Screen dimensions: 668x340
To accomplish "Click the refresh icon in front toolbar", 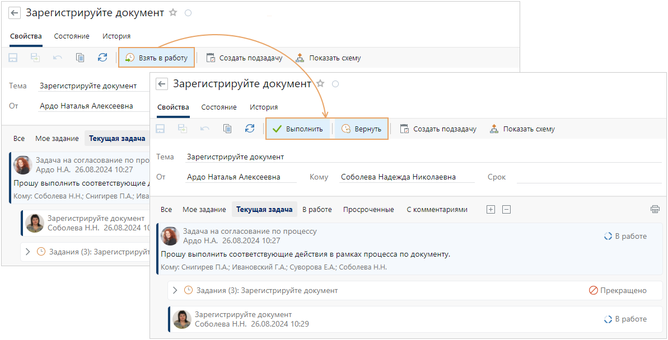I will (x=250, y=129).
